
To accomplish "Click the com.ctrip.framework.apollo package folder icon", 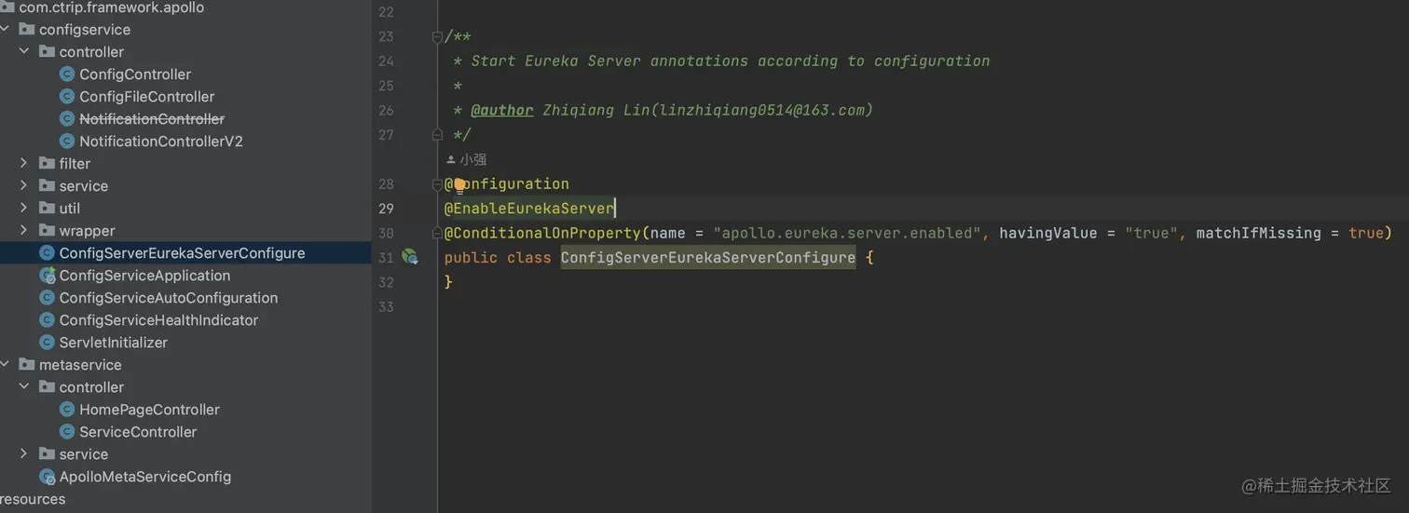I will point(7,7).
